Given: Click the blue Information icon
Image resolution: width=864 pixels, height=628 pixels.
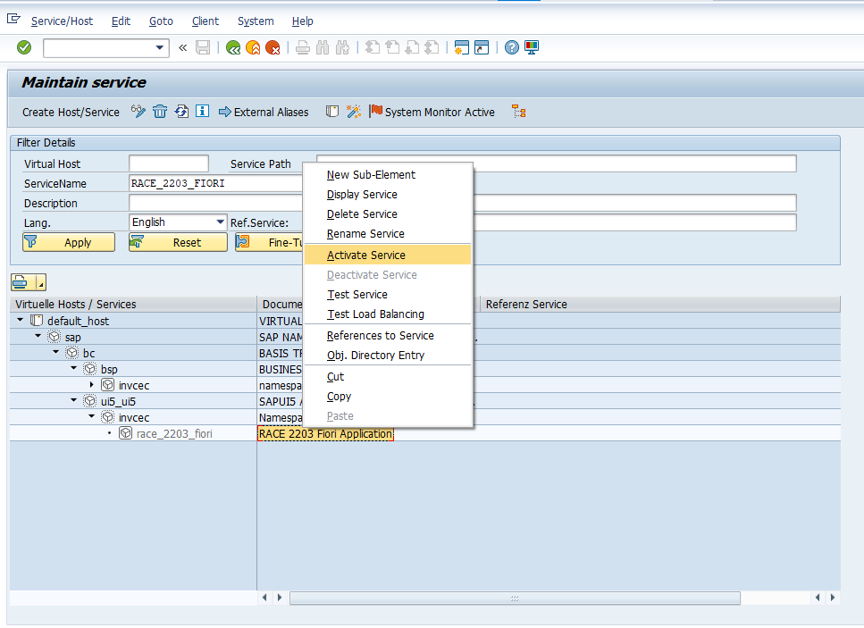Looking at the screenshot, I should [203, 112].
